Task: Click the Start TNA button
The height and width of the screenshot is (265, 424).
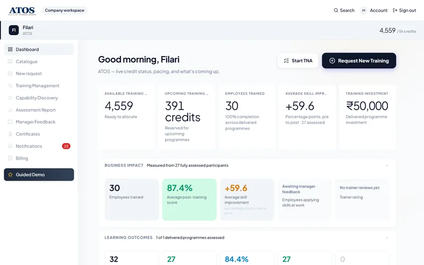Action: pyautogui.click(x=298, y=60)
